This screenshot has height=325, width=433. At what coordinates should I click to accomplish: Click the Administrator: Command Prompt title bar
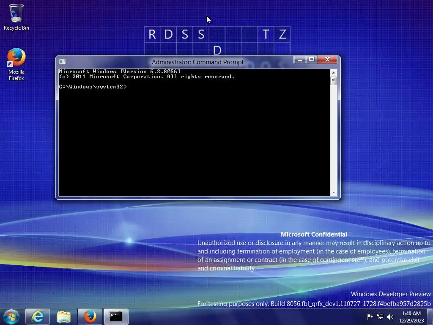tap(198, 62)
